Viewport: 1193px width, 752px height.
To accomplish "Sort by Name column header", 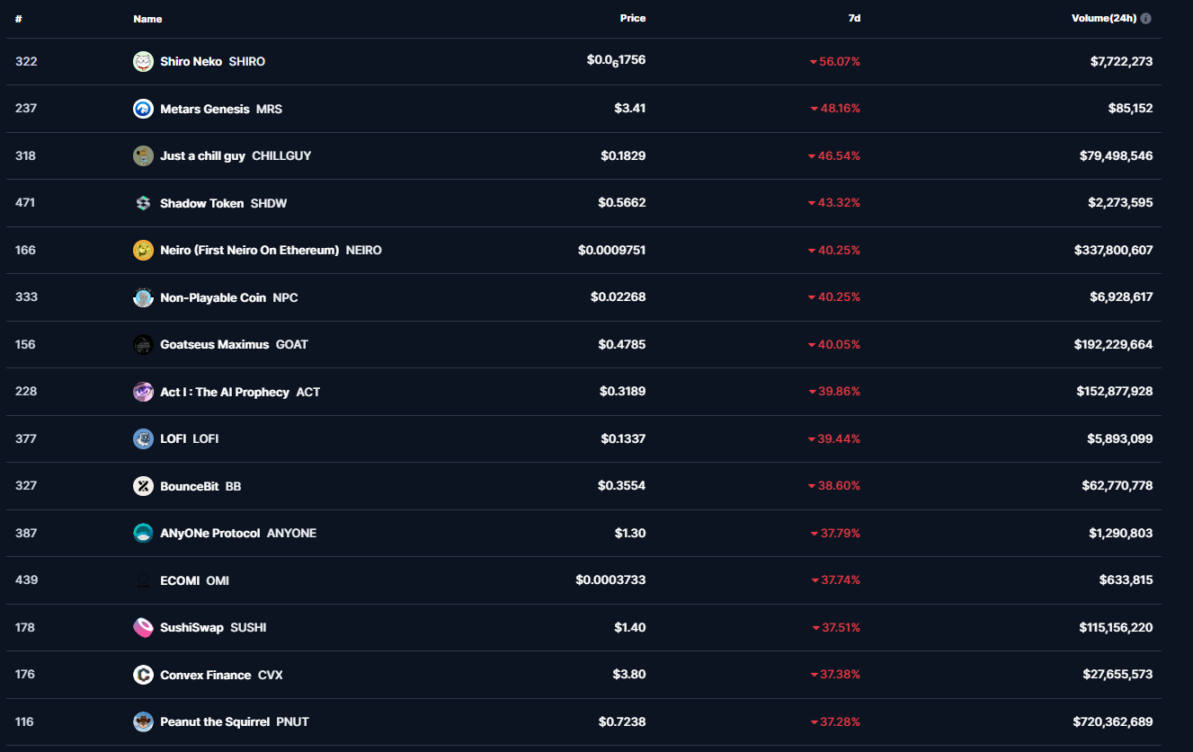I will [x=147, y=19].
